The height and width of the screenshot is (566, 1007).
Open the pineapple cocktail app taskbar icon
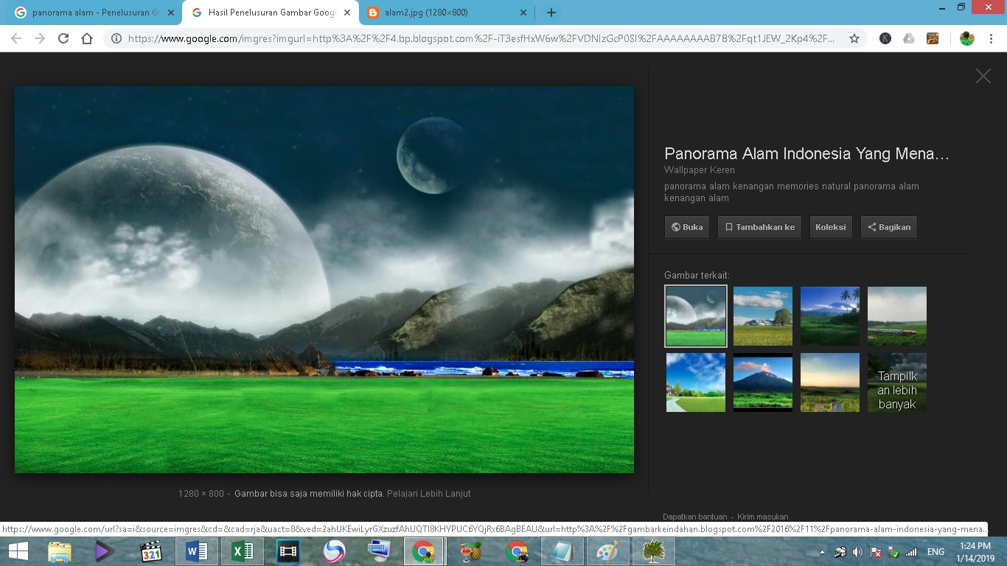(x=470, y=551)
